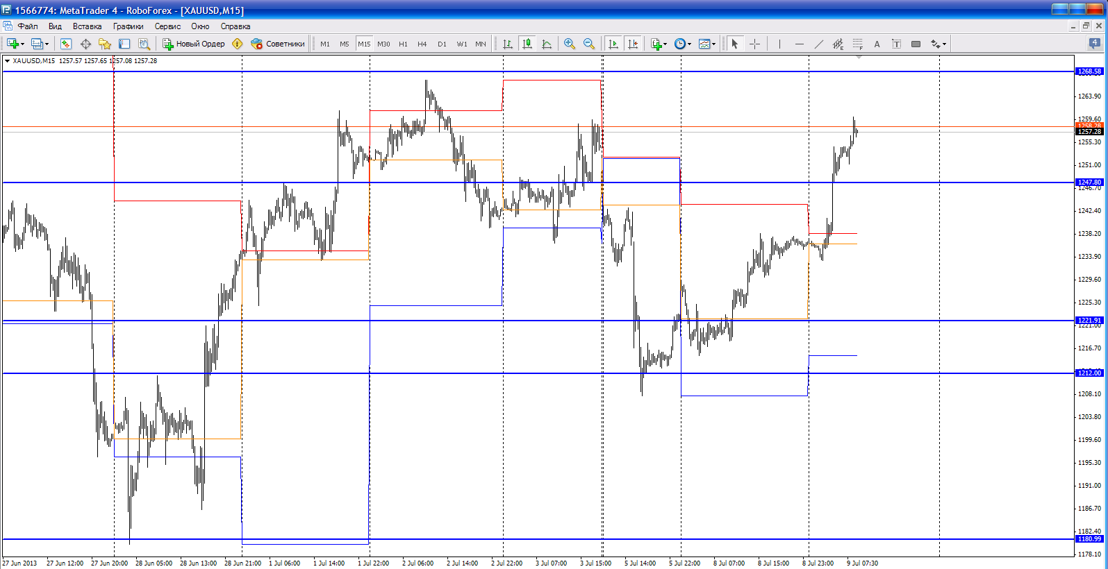Open the chart Templates icon

click(704, 44)
